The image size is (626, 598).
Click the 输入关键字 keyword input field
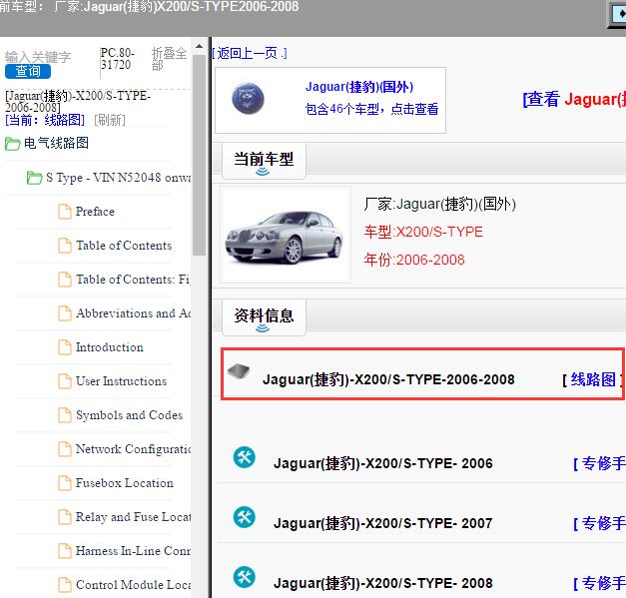(x=38, y=57)
